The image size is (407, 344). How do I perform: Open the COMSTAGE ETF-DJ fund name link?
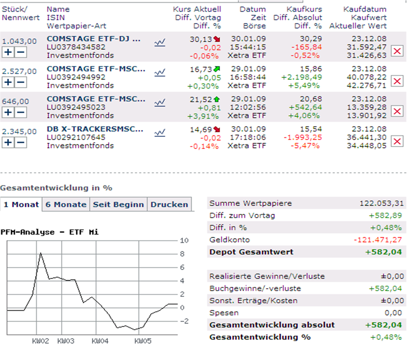pyautogui.click(x=94, y=39)
